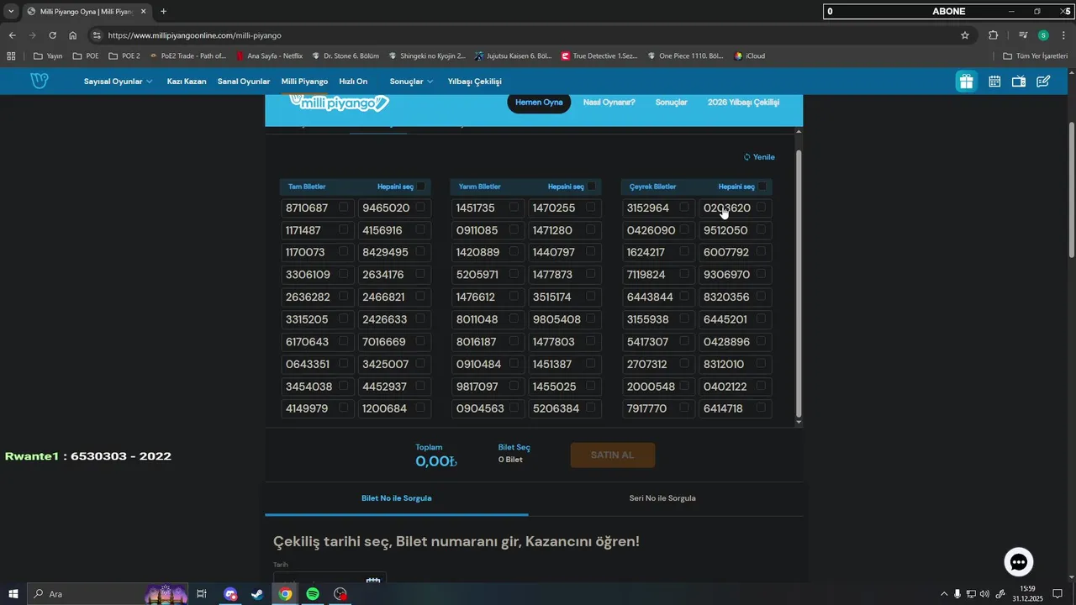
Task: Reload the page with refresh icon
Action: pyautogui.click(x=52, y=35)
